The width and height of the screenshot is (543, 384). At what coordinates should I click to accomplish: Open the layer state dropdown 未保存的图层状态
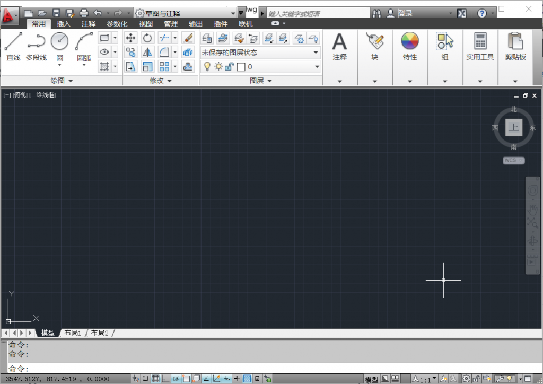260,53
